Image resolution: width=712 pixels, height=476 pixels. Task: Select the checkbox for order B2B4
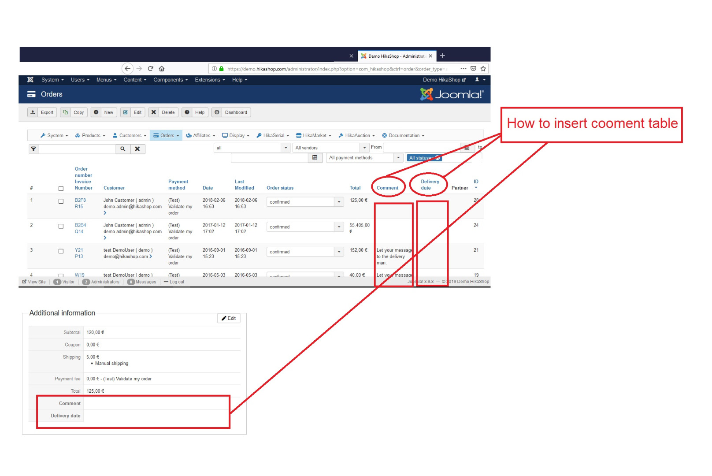(x=61, y=227)
